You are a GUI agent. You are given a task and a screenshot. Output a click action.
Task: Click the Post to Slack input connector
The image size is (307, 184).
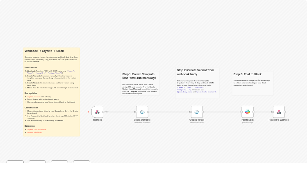point(241,112)
